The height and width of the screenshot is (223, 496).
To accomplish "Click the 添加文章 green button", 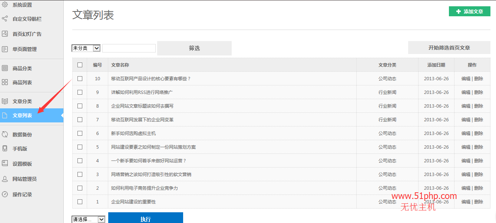I will coord(470,11).
